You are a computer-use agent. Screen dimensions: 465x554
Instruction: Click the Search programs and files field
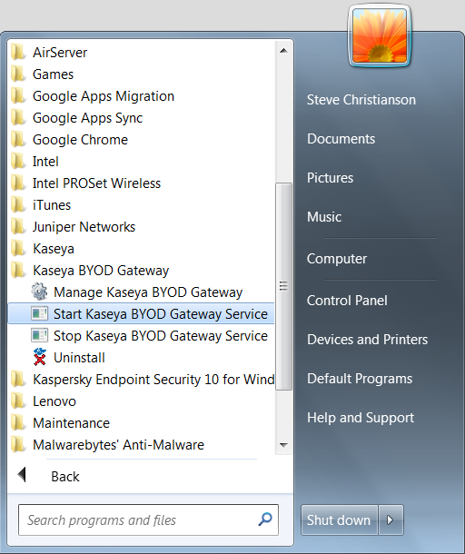148,519
